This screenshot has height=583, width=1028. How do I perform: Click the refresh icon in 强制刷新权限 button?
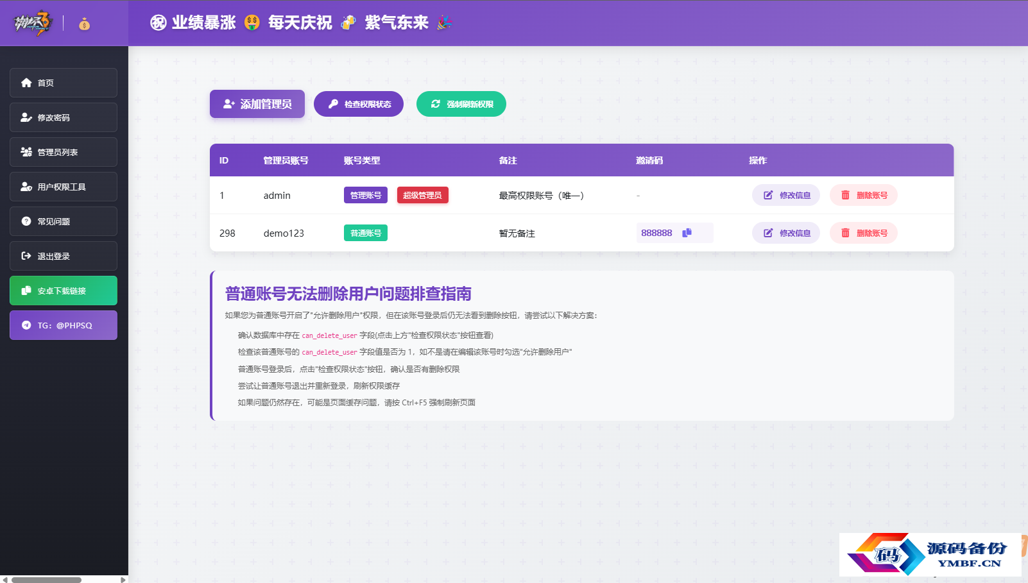[436, 104]
